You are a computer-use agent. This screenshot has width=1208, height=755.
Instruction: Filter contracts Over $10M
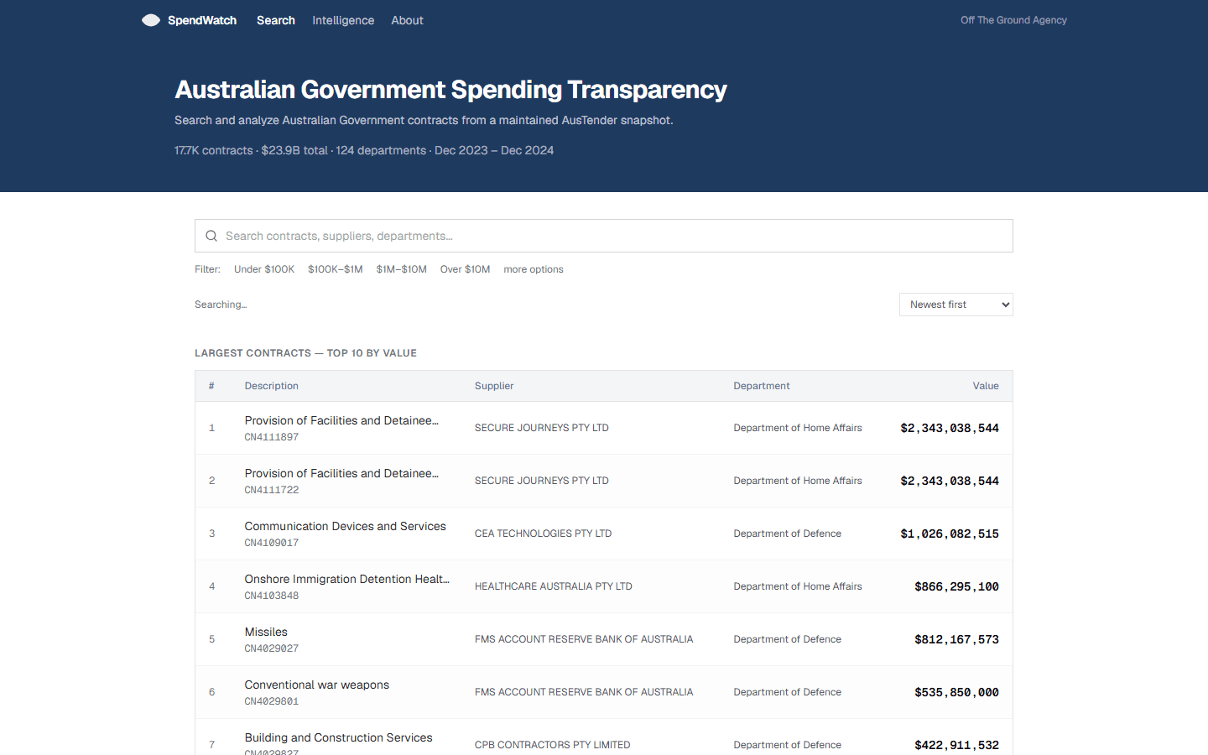[x=466, y=269]
